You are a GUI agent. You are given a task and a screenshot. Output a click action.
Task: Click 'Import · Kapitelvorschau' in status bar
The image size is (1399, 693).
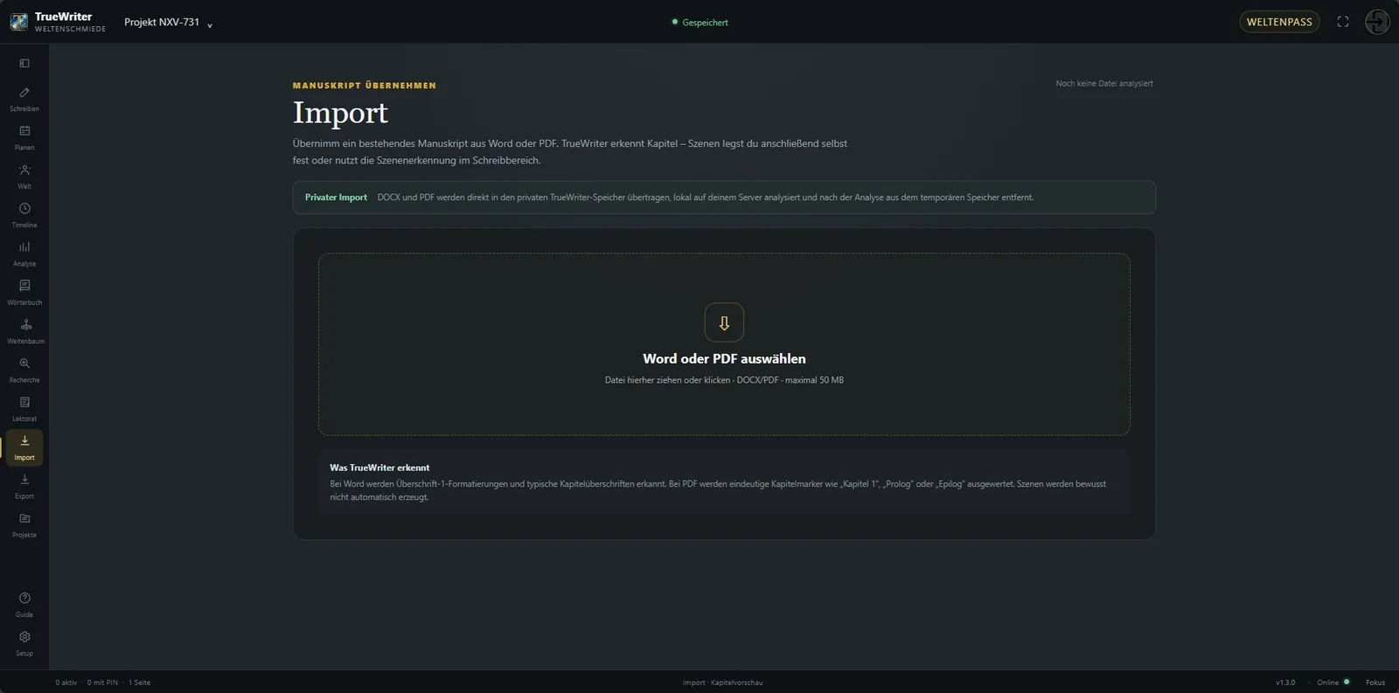pyautogui.click(x=722, y=683)
